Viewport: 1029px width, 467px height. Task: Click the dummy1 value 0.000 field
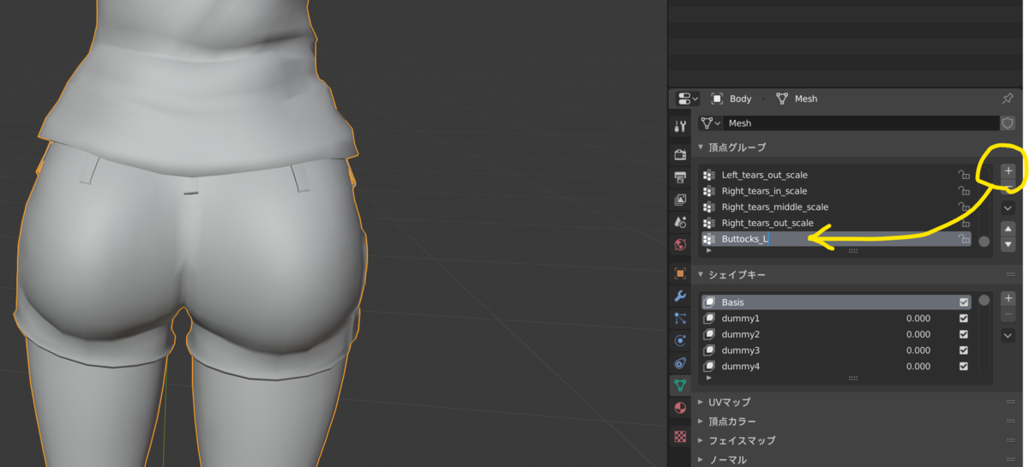pos(918,318)
